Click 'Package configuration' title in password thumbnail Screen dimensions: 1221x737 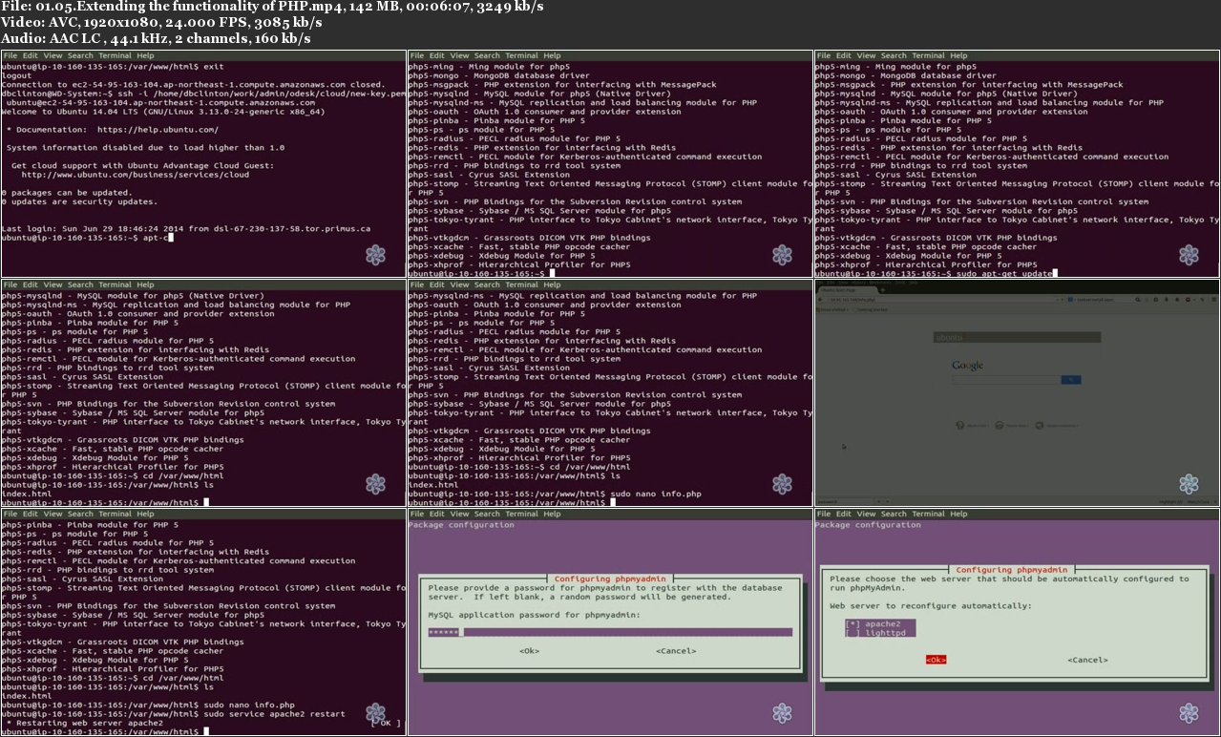pos(460,525)
